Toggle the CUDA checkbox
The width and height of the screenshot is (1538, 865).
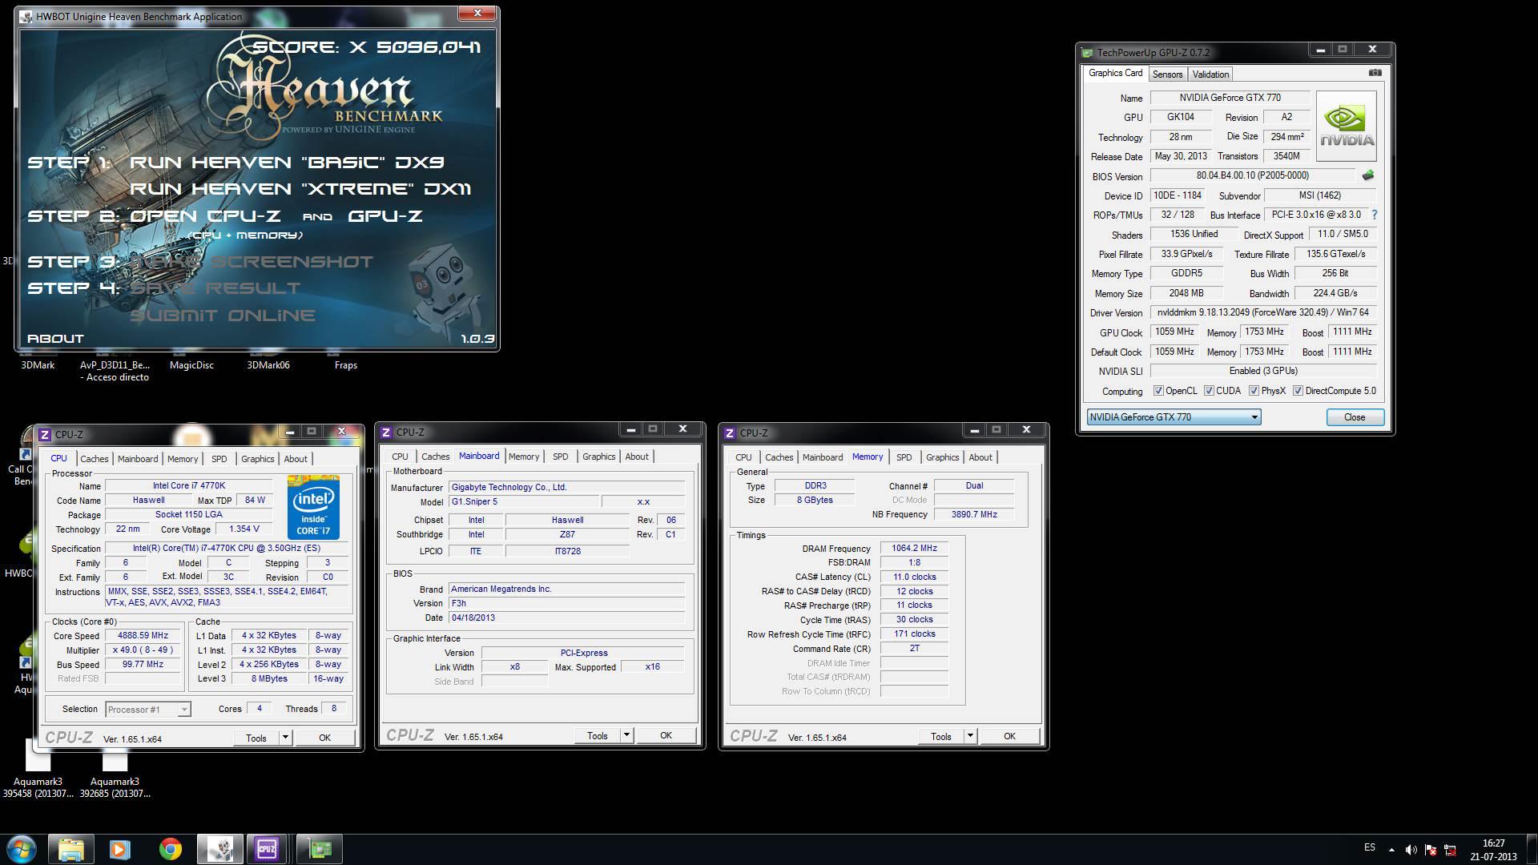tap(1208, 391)
